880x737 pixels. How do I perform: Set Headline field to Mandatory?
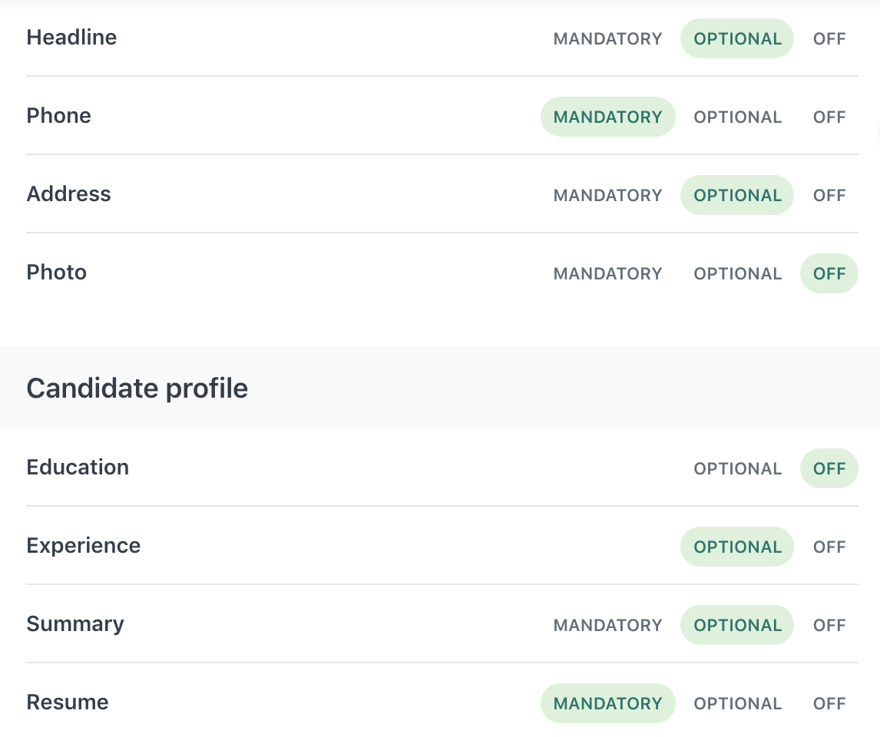pyautogui.click(x=607, y=38)
